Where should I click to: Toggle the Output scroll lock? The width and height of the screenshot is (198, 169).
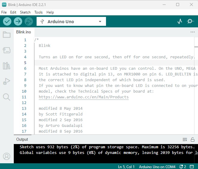tap(192, 140)
